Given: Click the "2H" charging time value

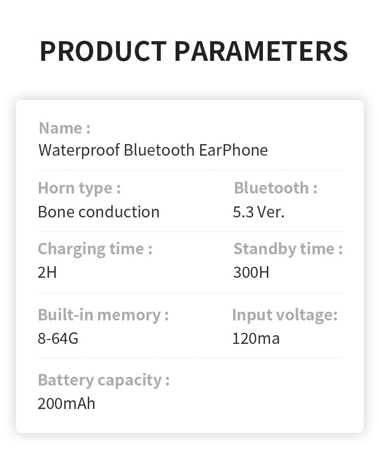Looking at the screenshot, I should [47, 272].
